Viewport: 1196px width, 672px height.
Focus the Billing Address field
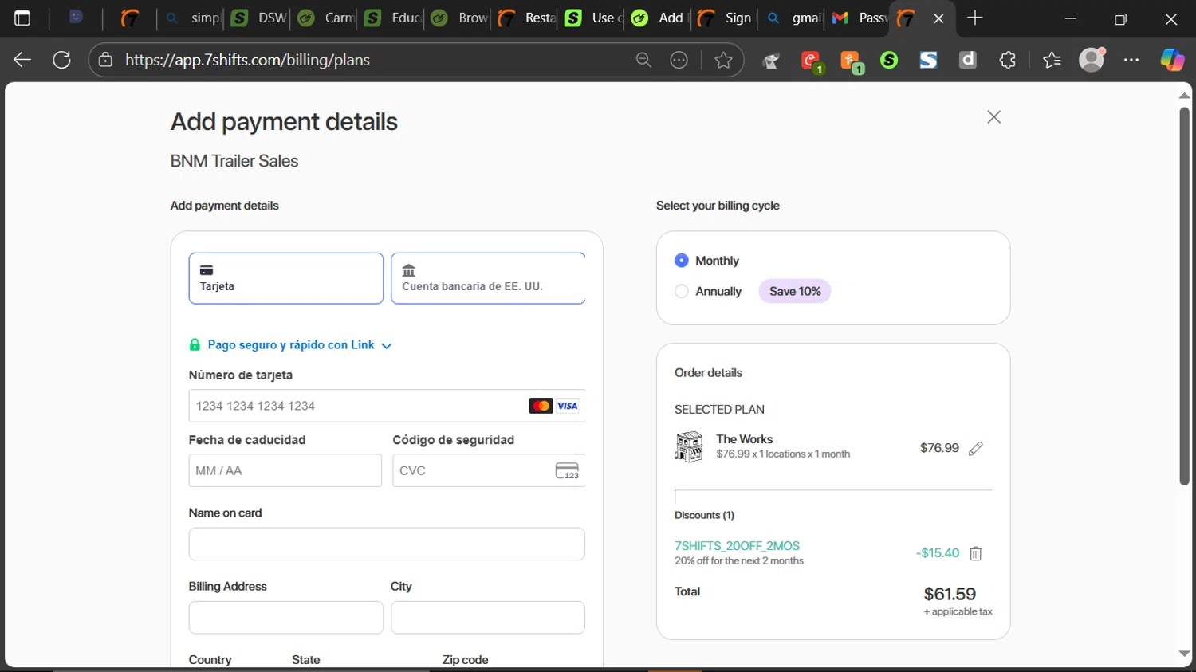(286, 617)
